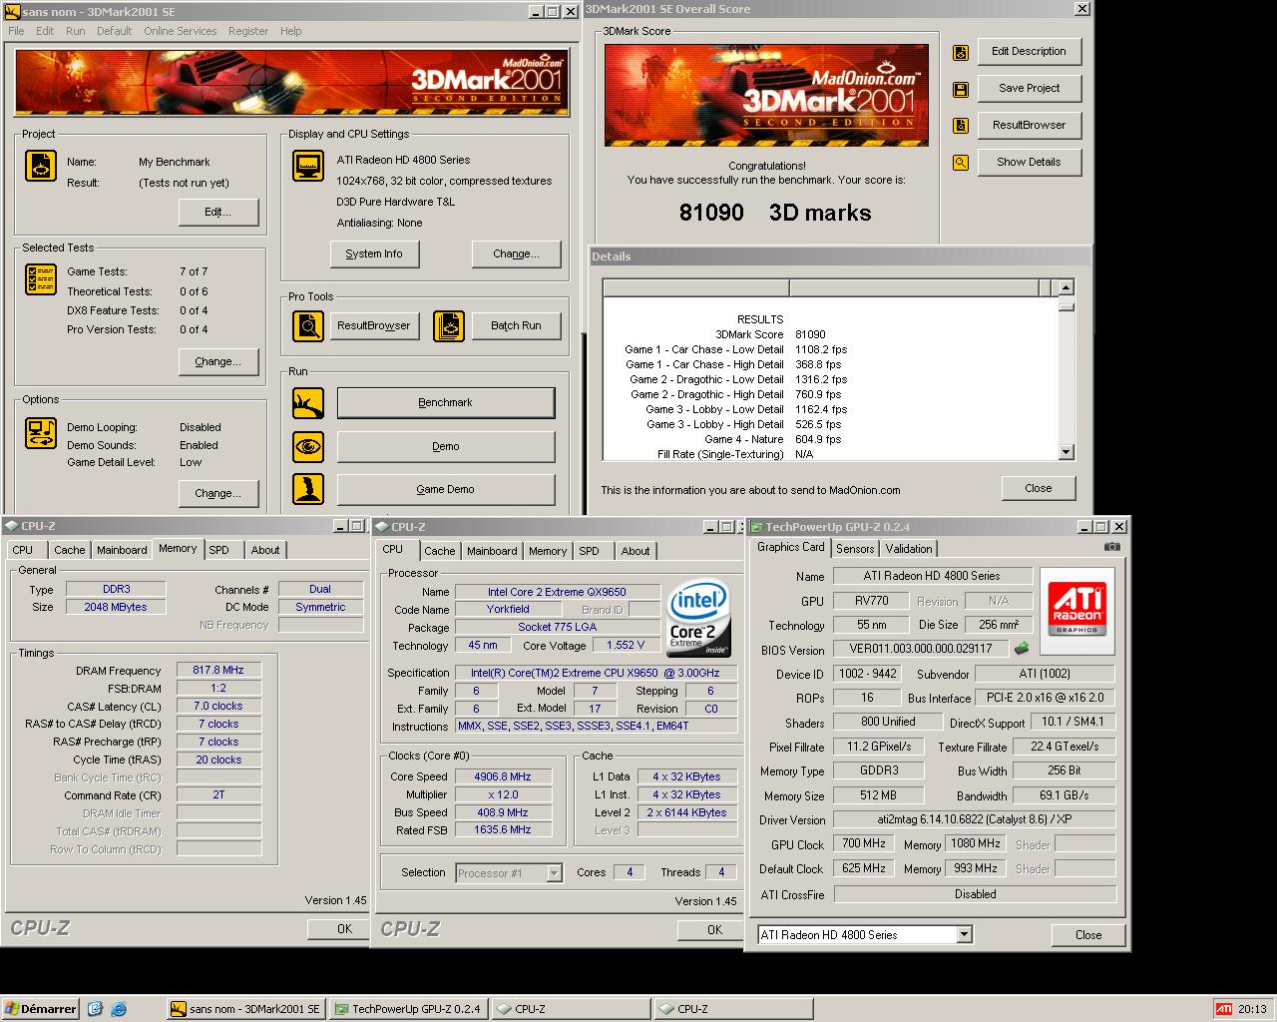Click the Close button in GPU-Z
Screen dimensions: 1277x1022
(1088, 935)
